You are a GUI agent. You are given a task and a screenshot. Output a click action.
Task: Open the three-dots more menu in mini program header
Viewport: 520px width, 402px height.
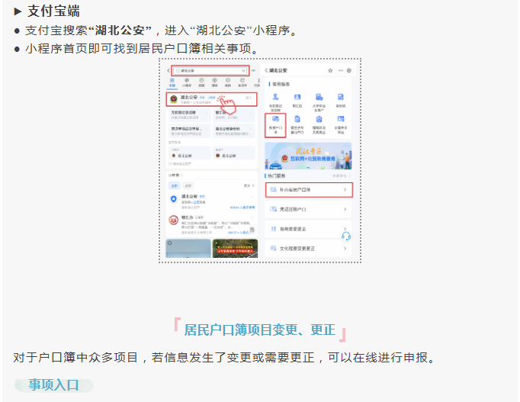click(340, 70)
